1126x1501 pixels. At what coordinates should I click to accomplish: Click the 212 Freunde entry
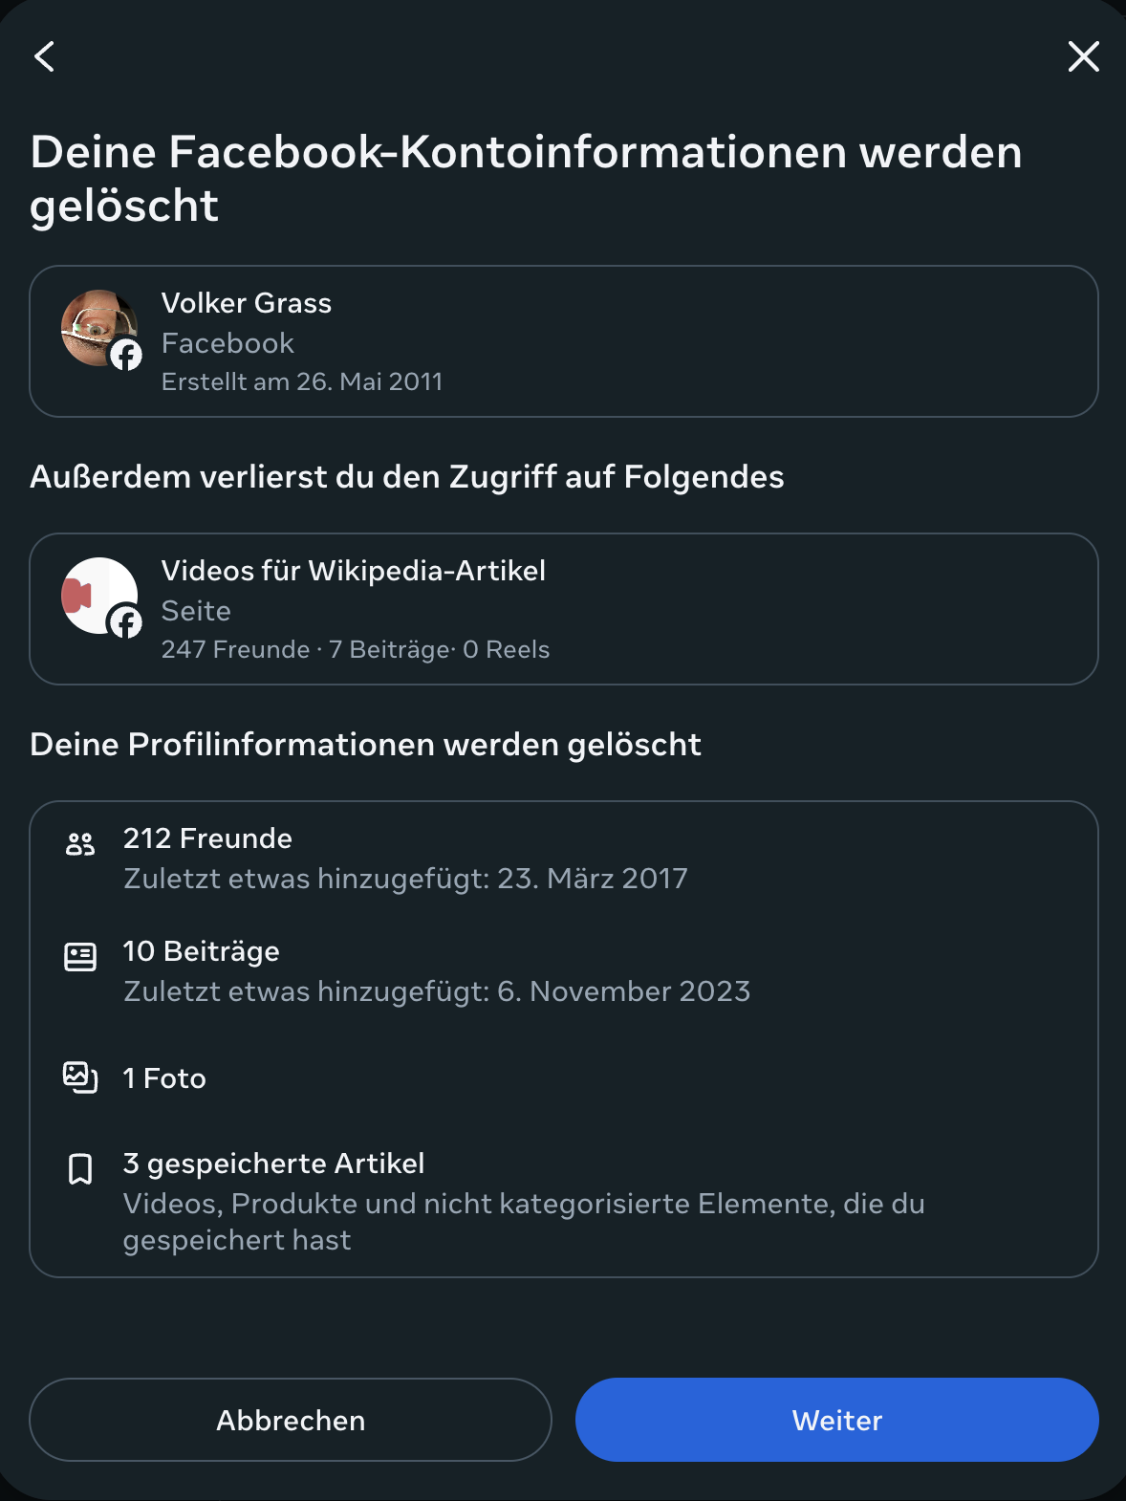click(207, 838)
